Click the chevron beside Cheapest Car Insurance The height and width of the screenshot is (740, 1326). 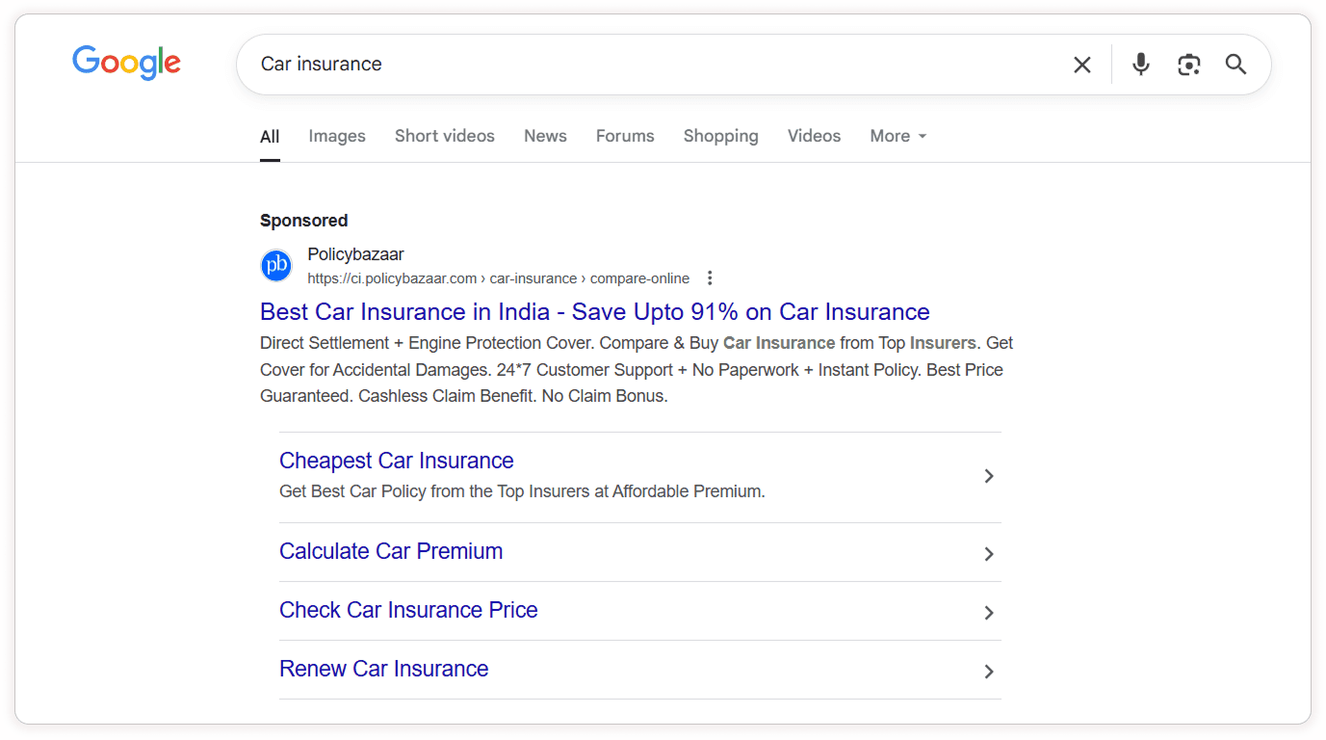[x=989, y=476]
